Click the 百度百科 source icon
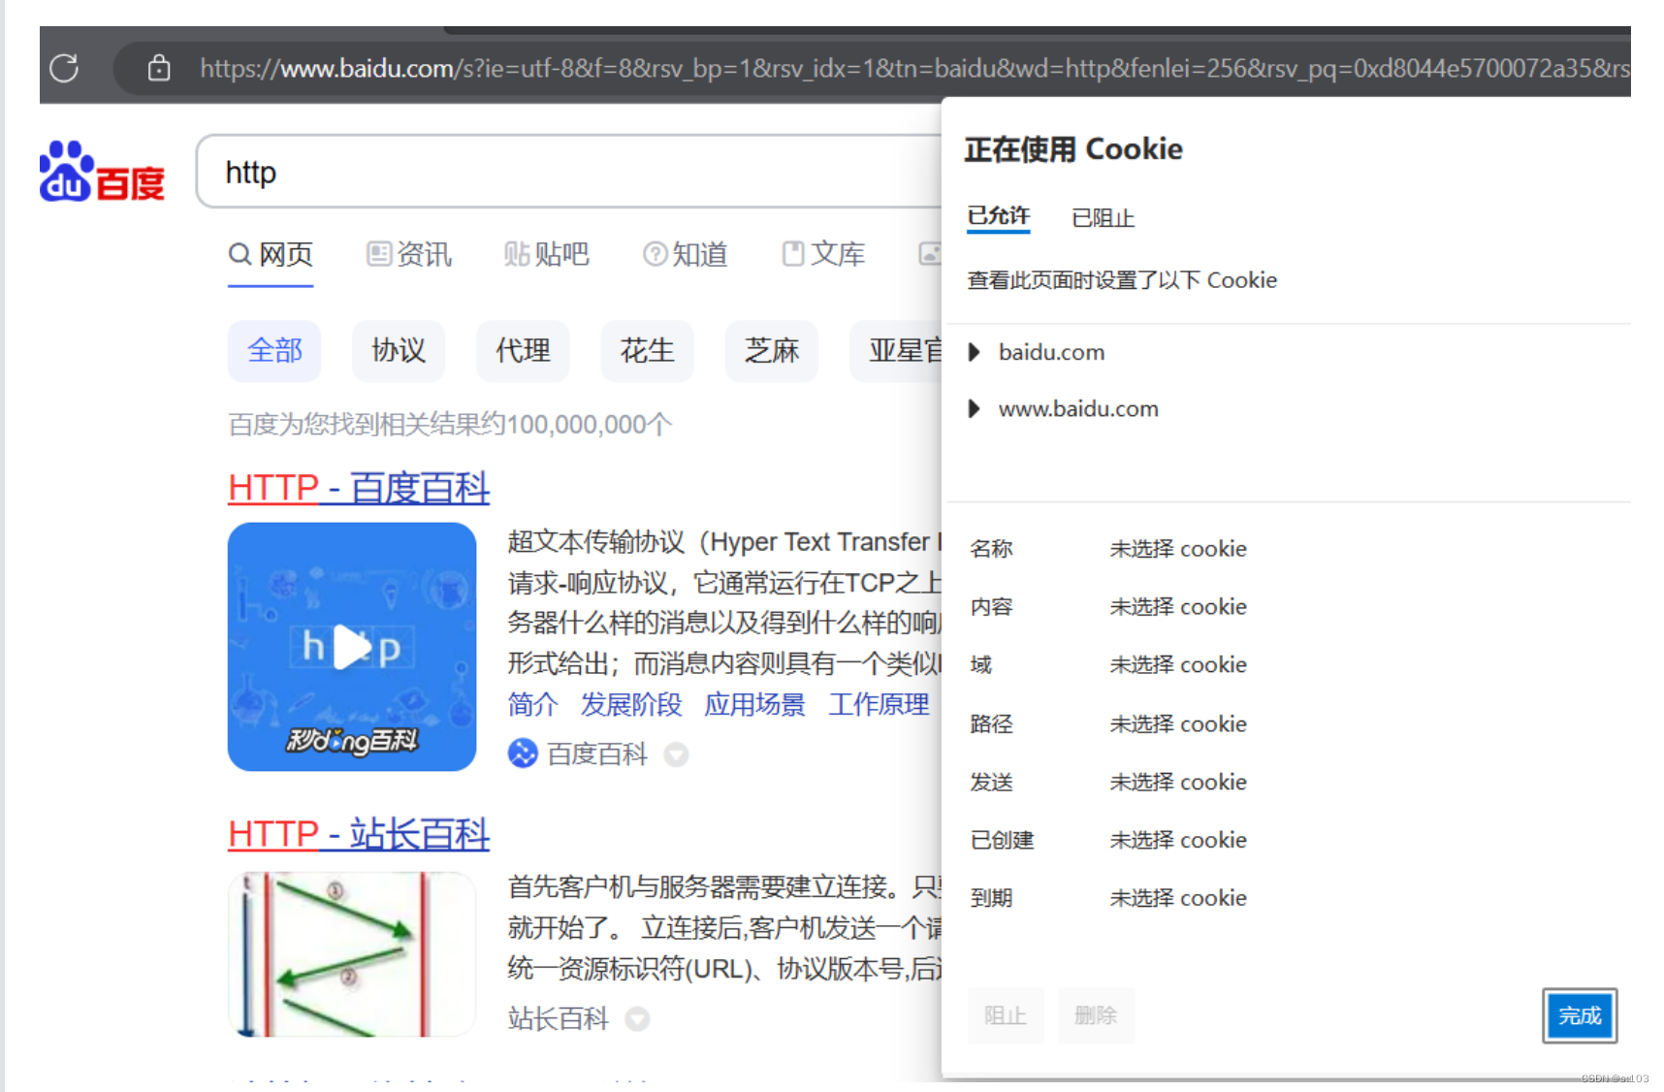Screen dimensions: 1664x1092 (x=523, y=754)
